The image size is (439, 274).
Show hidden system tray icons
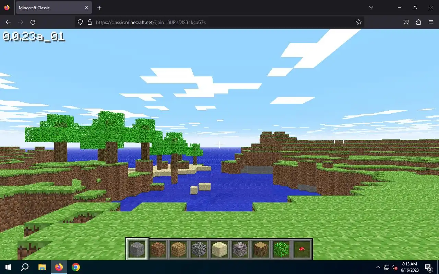pos(378,267)
